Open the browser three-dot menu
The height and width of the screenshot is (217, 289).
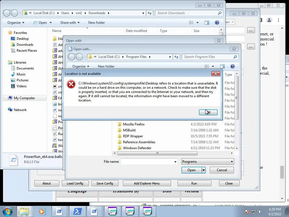(278, 20)
